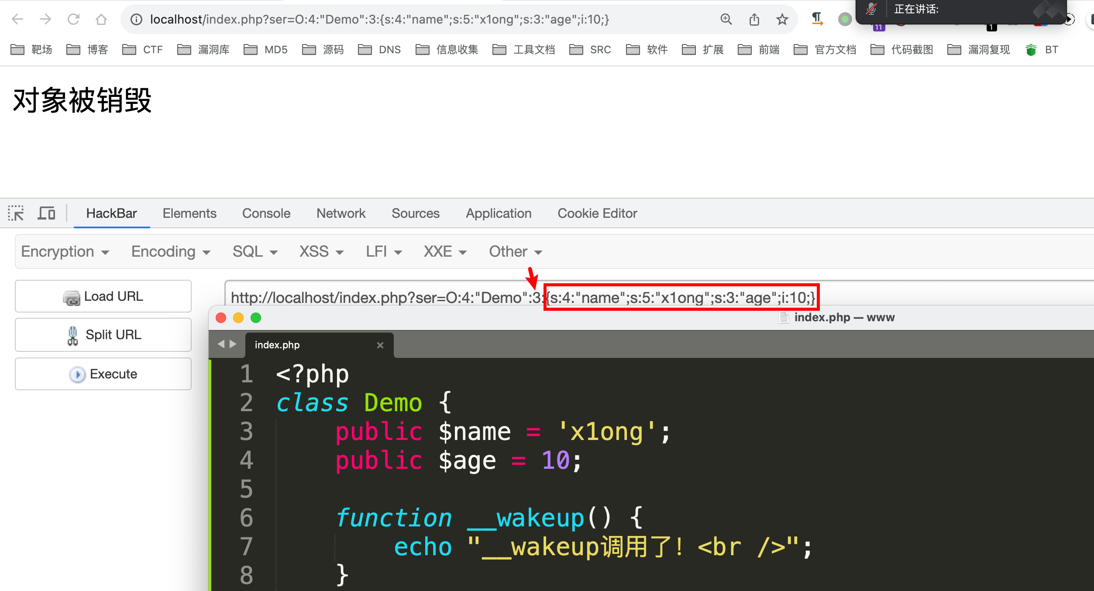Open the 工具文档 bookmark folder
Screen dimensions: 1094x591
click(524, 50)
